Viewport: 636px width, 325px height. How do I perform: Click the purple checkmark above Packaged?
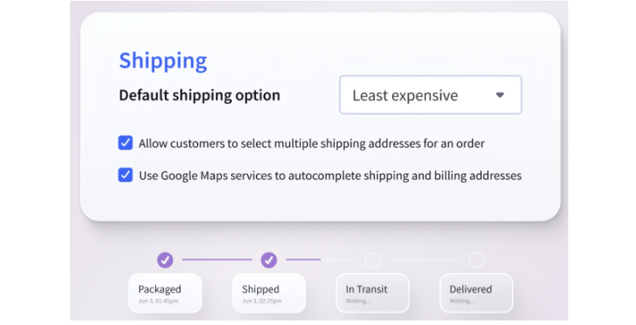(x=165, y=260)
